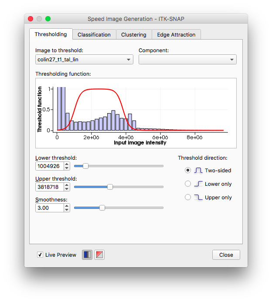Image resolution: width=272 pixels, height=302 pixels.
Task: Click the Upper threshold slider handle
Action: pos(110,187)
